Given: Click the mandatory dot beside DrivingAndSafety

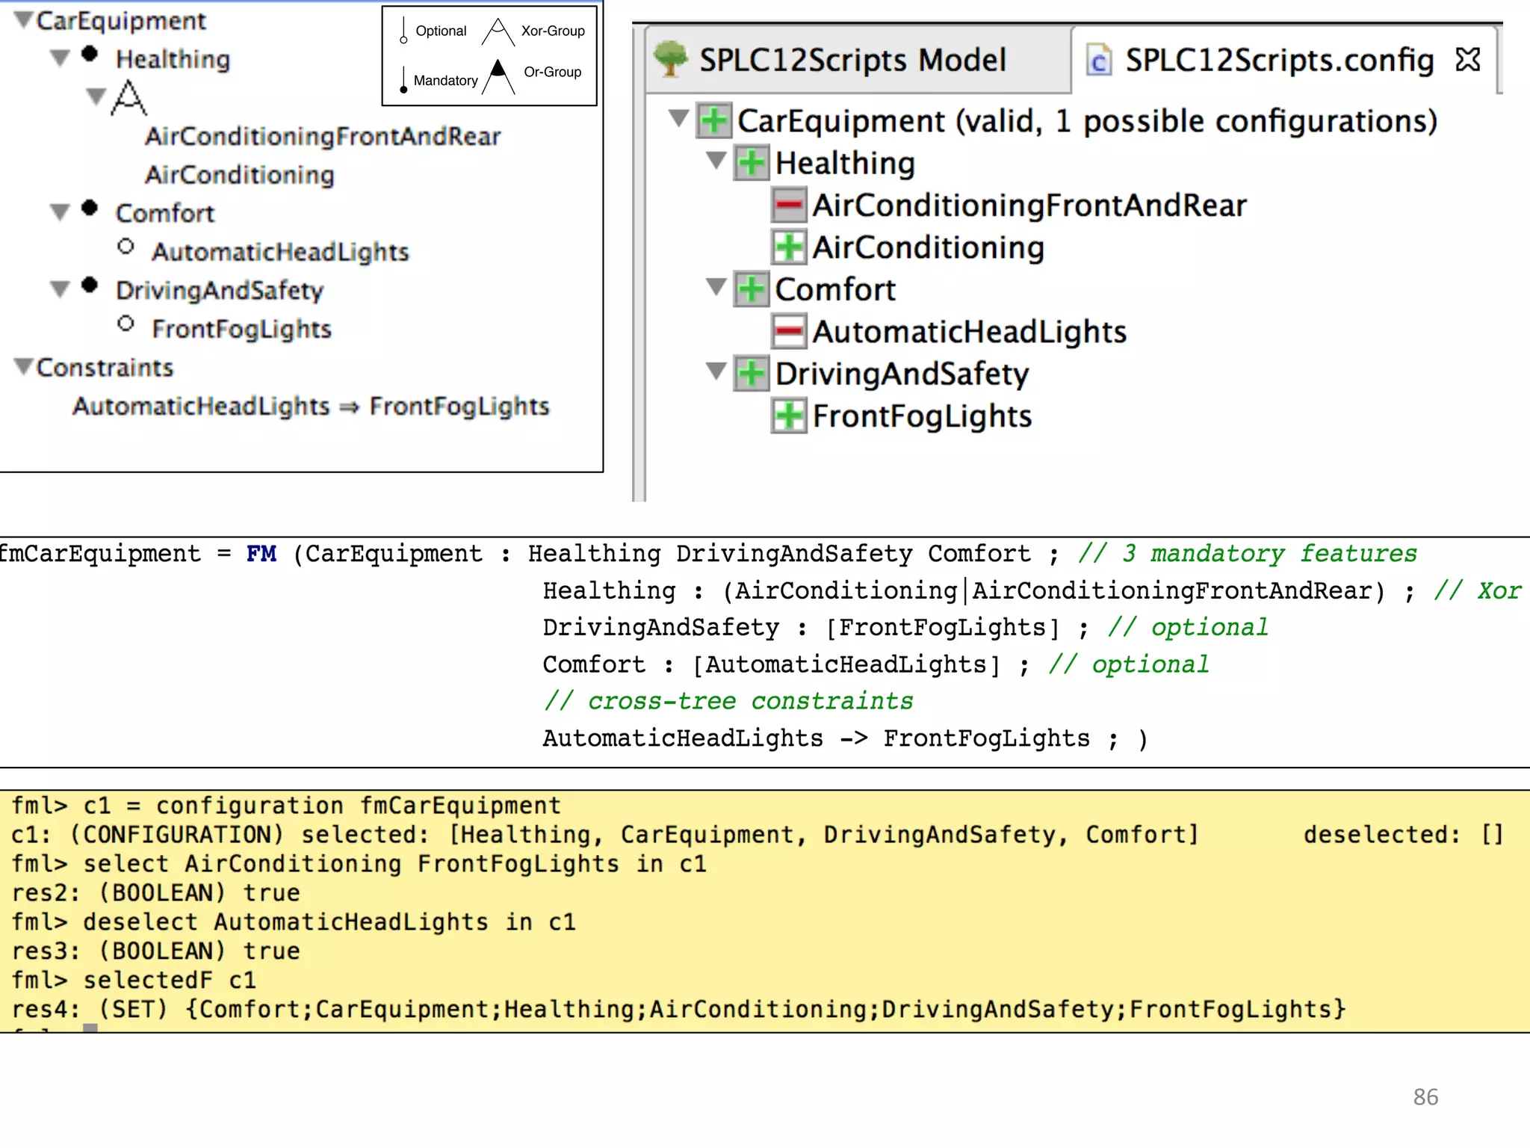Looking at the screenshot, I should coord(90,285).
